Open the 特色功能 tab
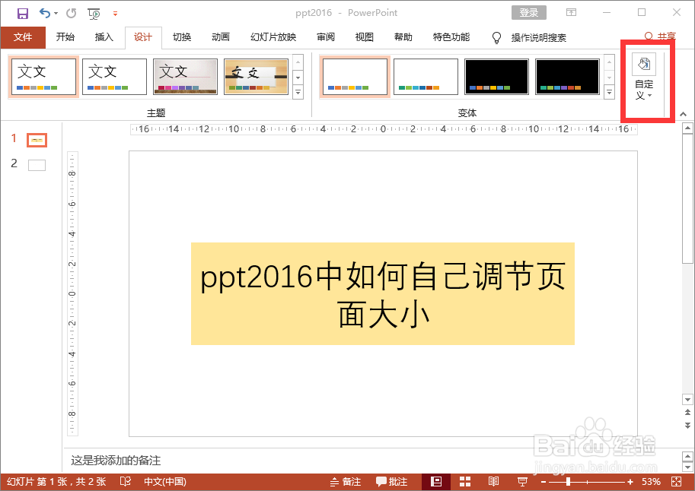This screenshot has height=491, width=695. pos(451,37)
